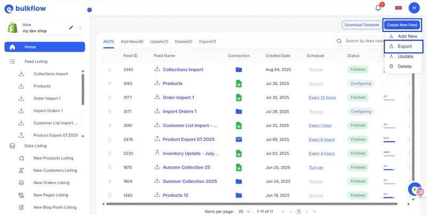The width and height of the screenshot is (427, 215).
Task: Open the Every 1 hour schedule link
Action: [320, 126]
